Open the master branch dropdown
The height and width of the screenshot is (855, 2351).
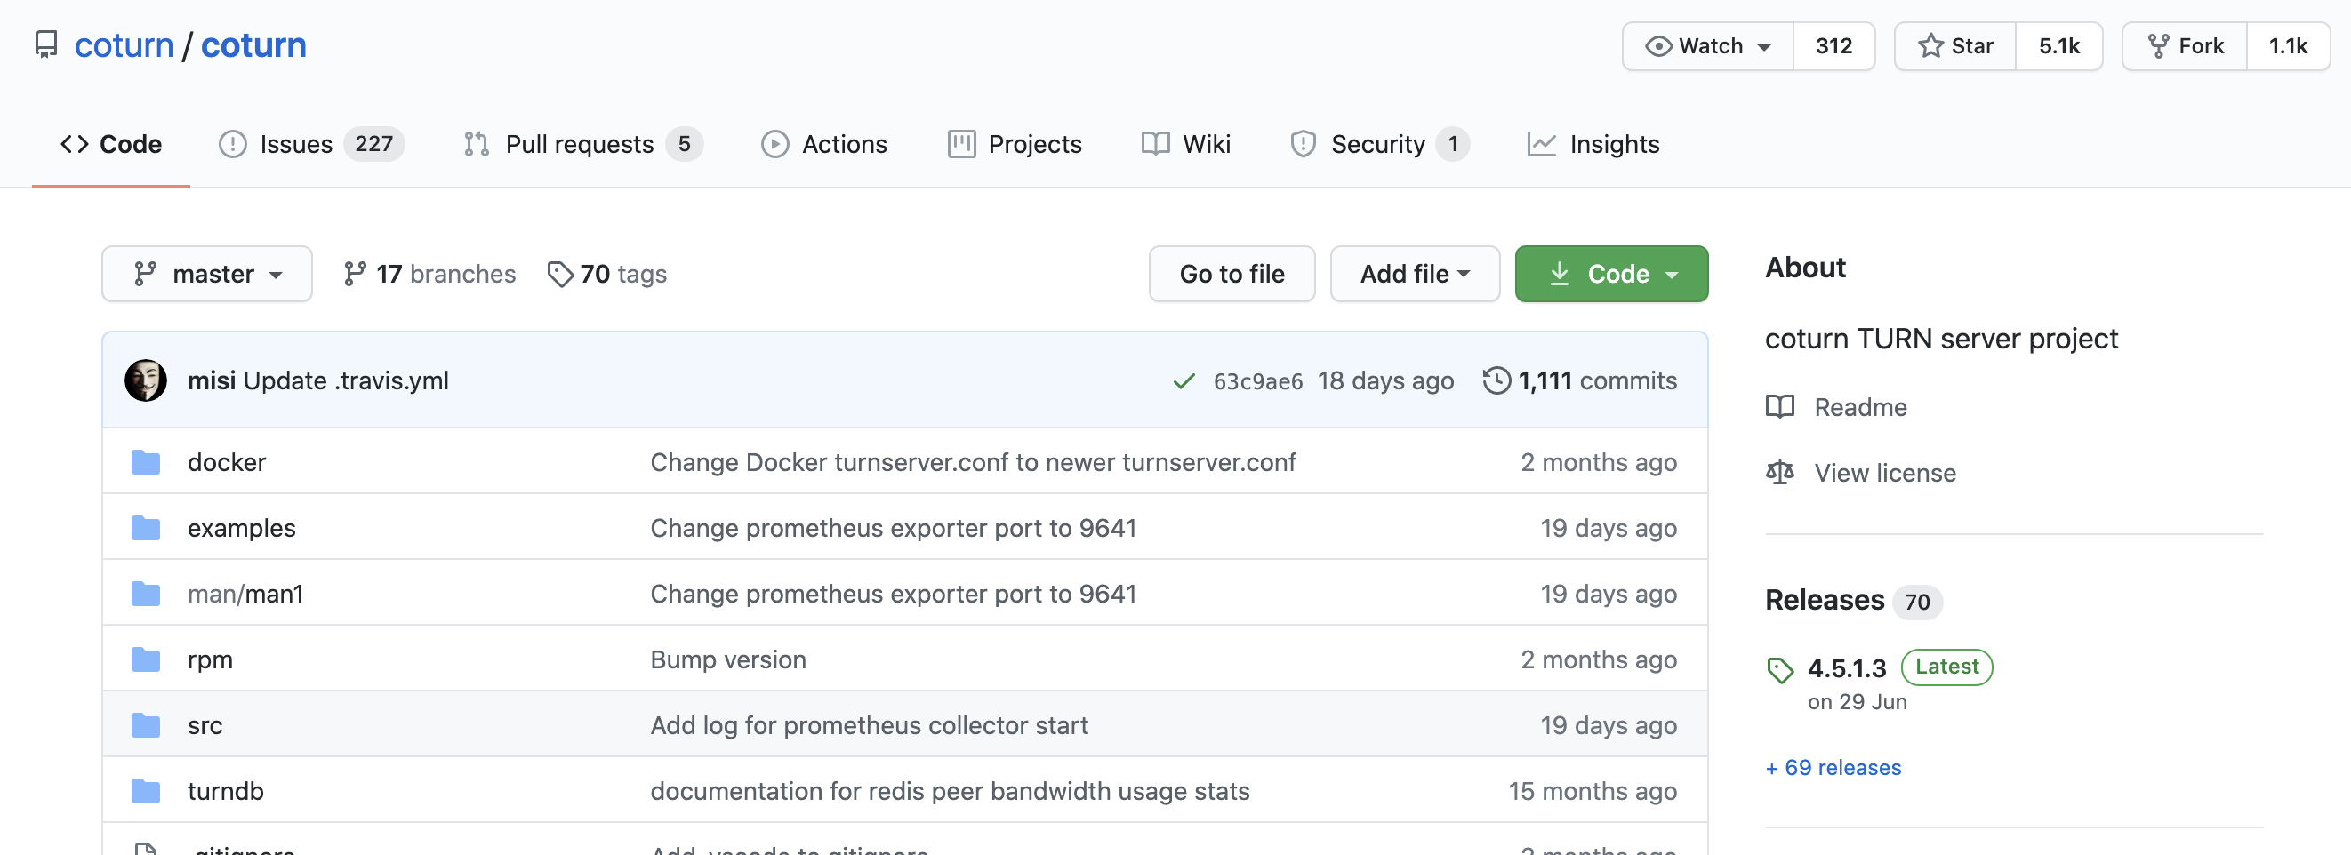tap(207, 274)
